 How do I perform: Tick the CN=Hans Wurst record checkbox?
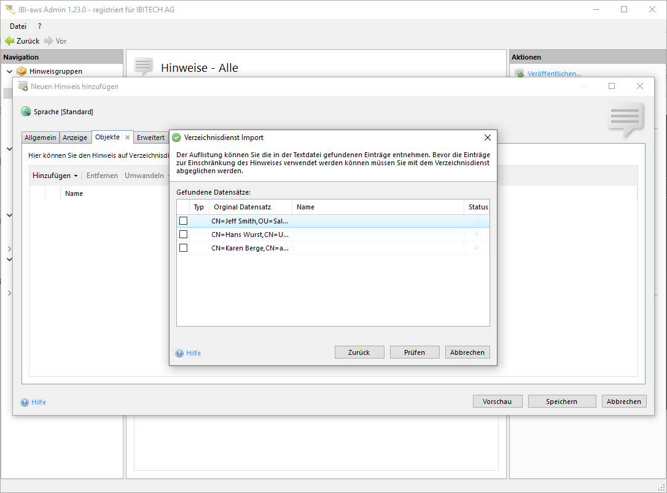(x=183, y=235)
